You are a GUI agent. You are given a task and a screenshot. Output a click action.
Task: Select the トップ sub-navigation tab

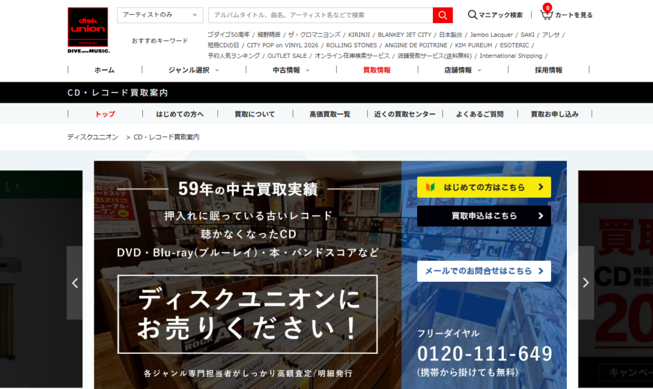point(105,114)
